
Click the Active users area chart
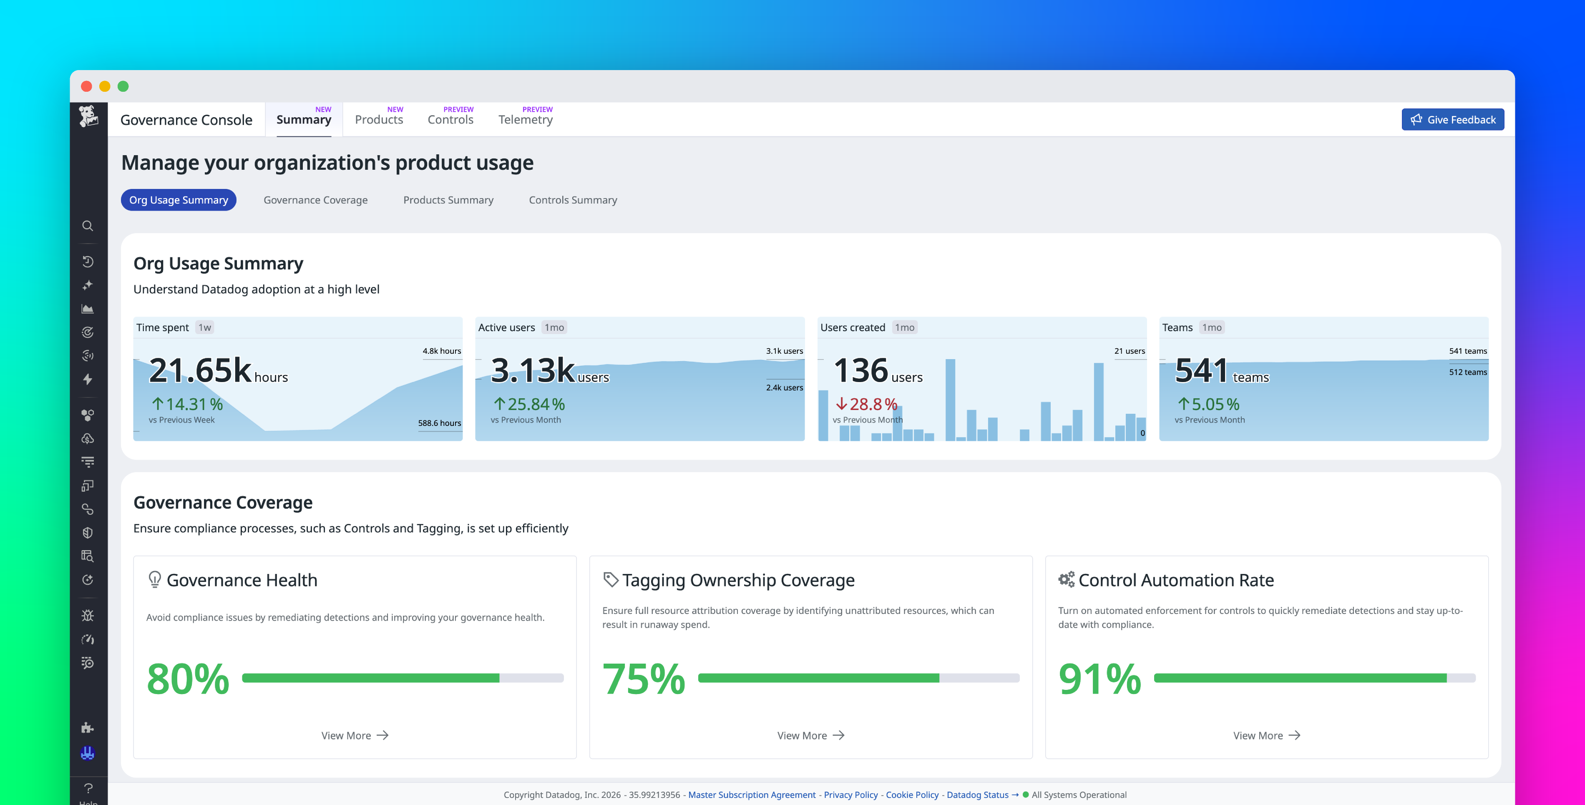(640, 388)
